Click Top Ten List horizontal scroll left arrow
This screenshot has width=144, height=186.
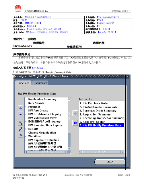point(81,152)
